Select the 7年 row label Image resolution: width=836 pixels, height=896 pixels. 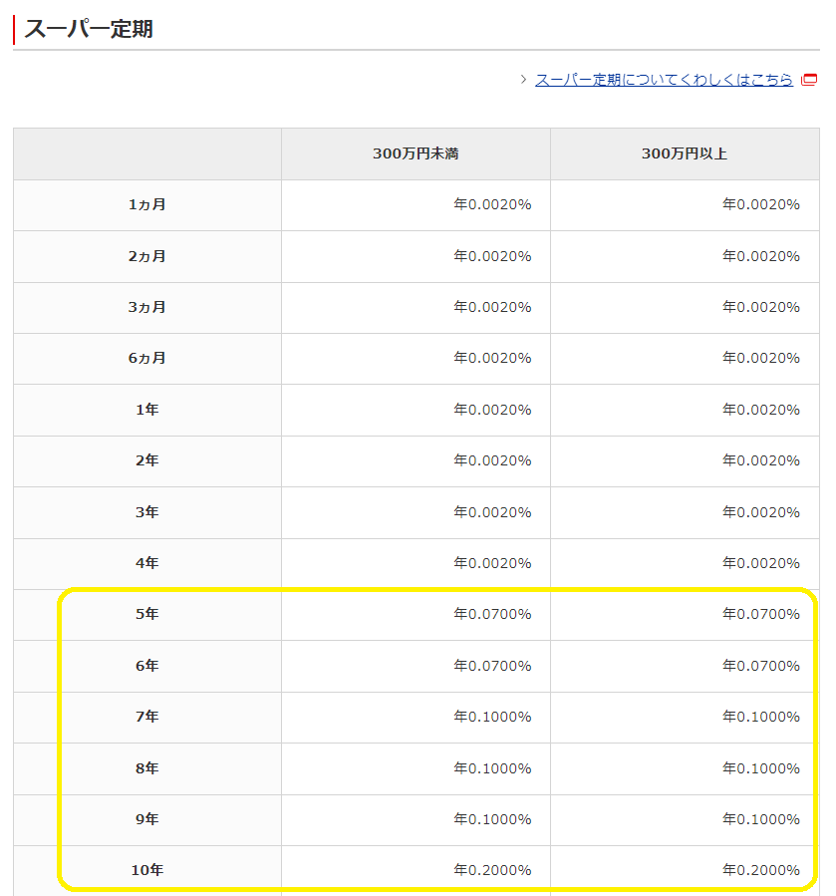coord(146,716)
